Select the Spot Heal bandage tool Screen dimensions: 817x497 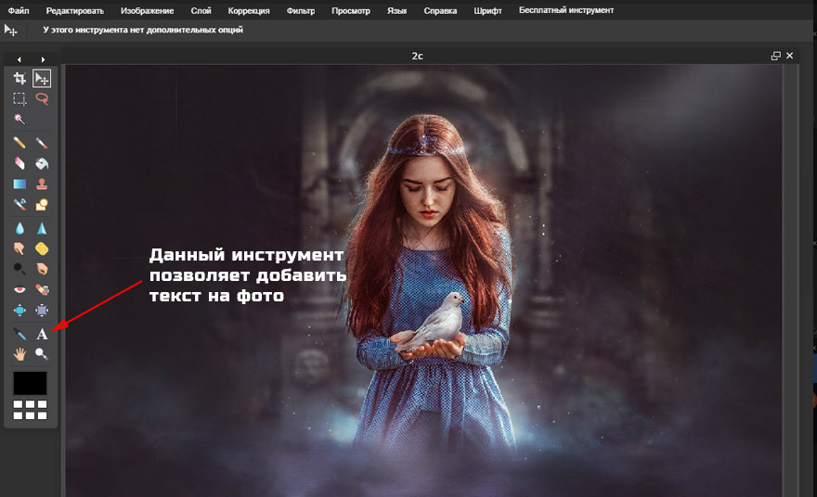click(x=42, y=290)
